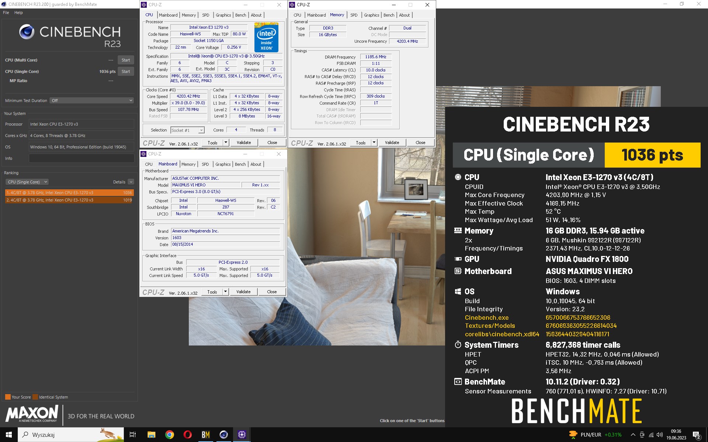
Task: Launch Google Chrome from the taskbar
Action: [x=169, y=435]
